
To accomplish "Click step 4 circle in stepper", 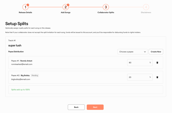I will 146,7.
